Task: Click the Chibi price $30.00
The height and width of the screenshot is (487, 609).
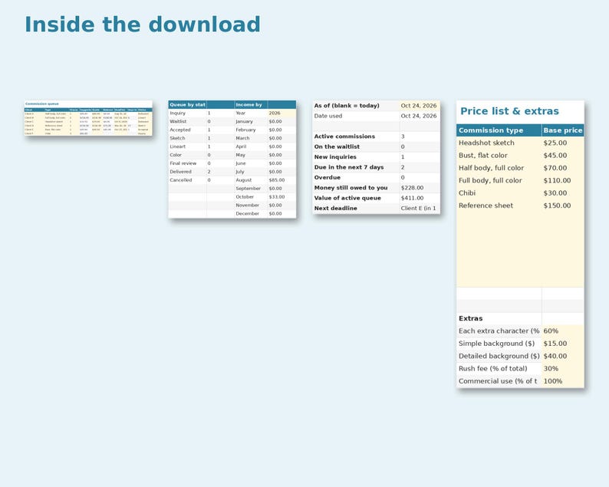Action: (x=555, y=193)
